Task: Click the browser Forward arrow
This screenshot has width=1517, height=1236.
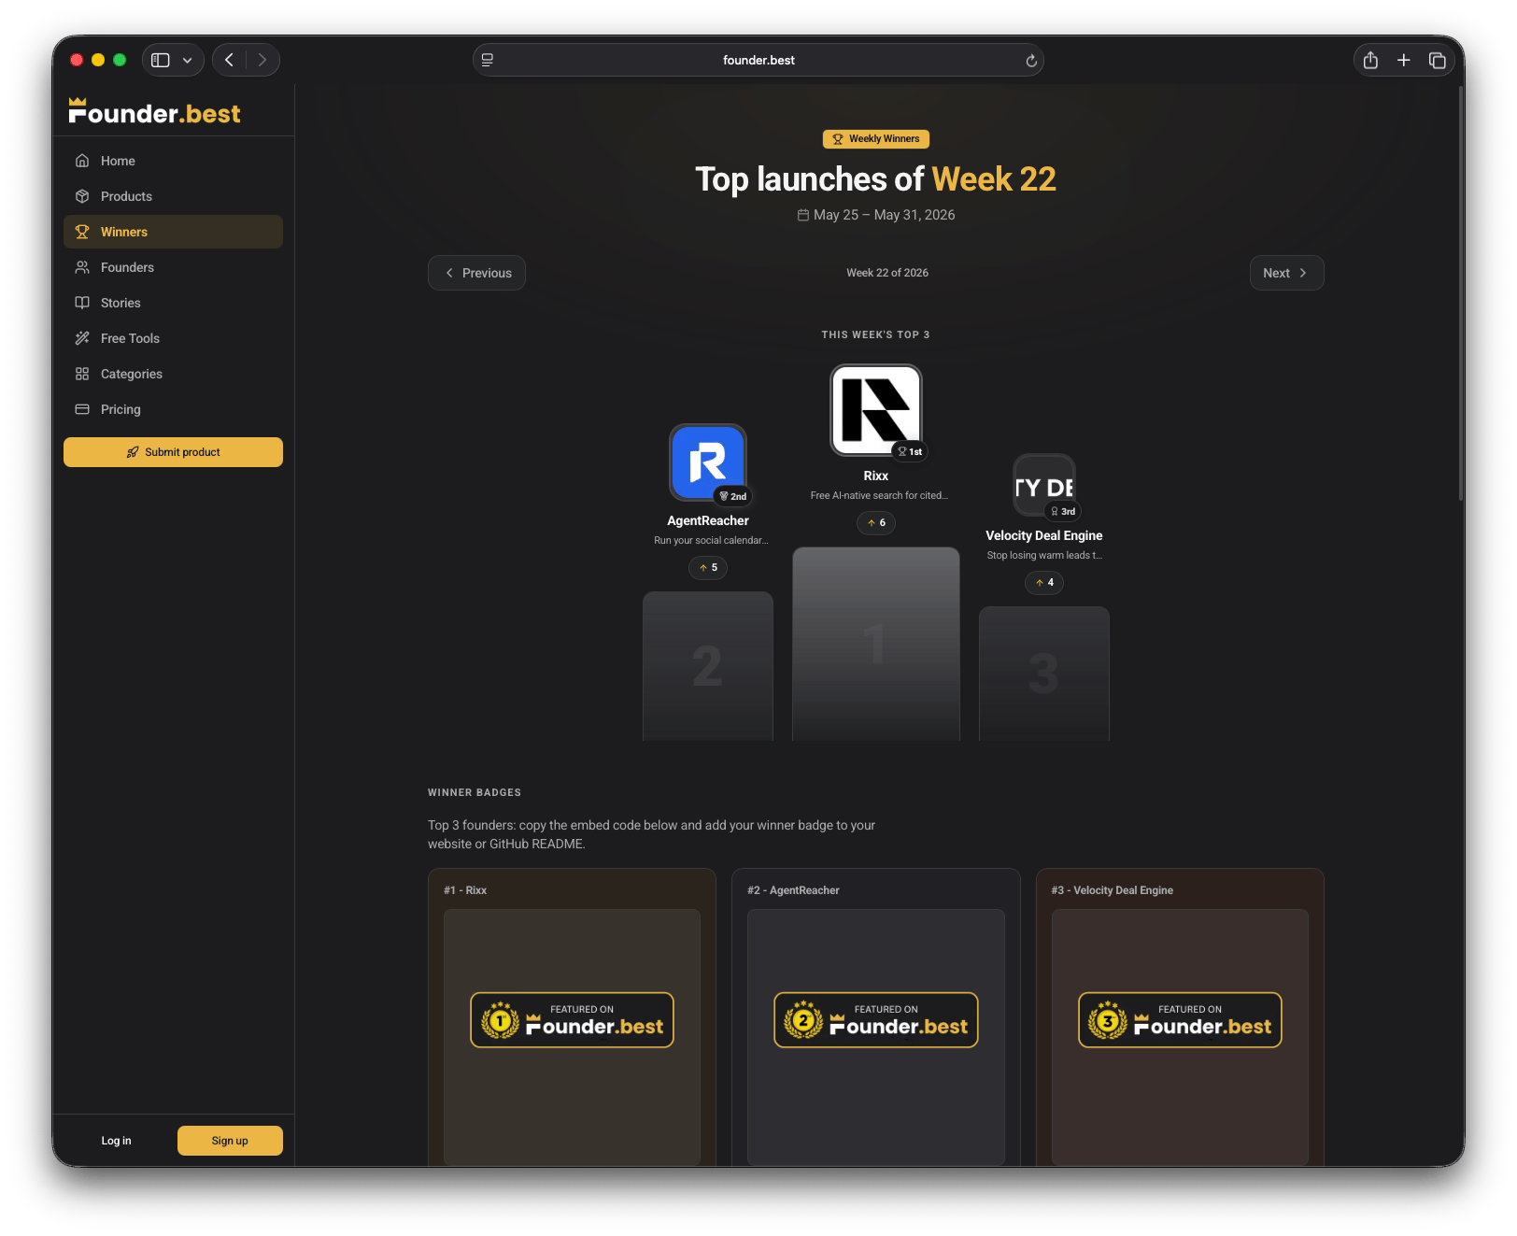Action: pyautogui.click(x=262, y=60)
